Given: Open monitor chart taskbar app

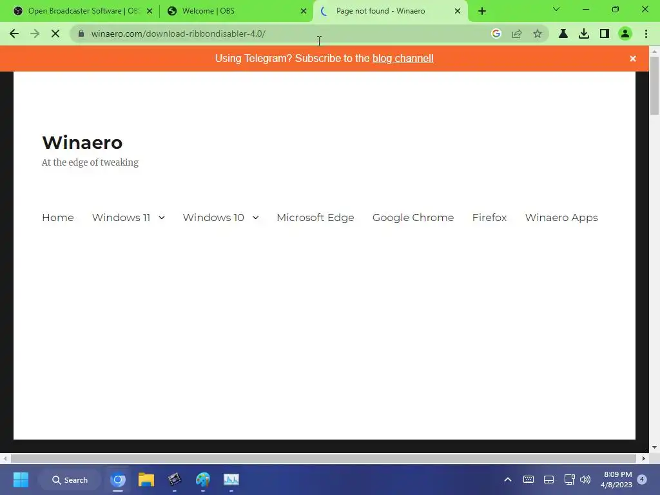Looking at the screenshot, I should 231,480.
